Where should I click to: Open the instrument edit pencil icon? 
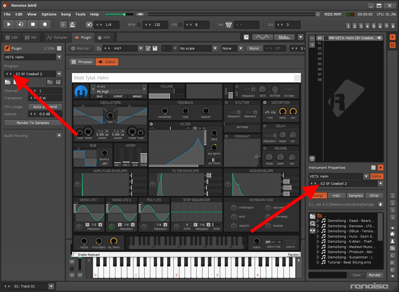tap(148, 48)
